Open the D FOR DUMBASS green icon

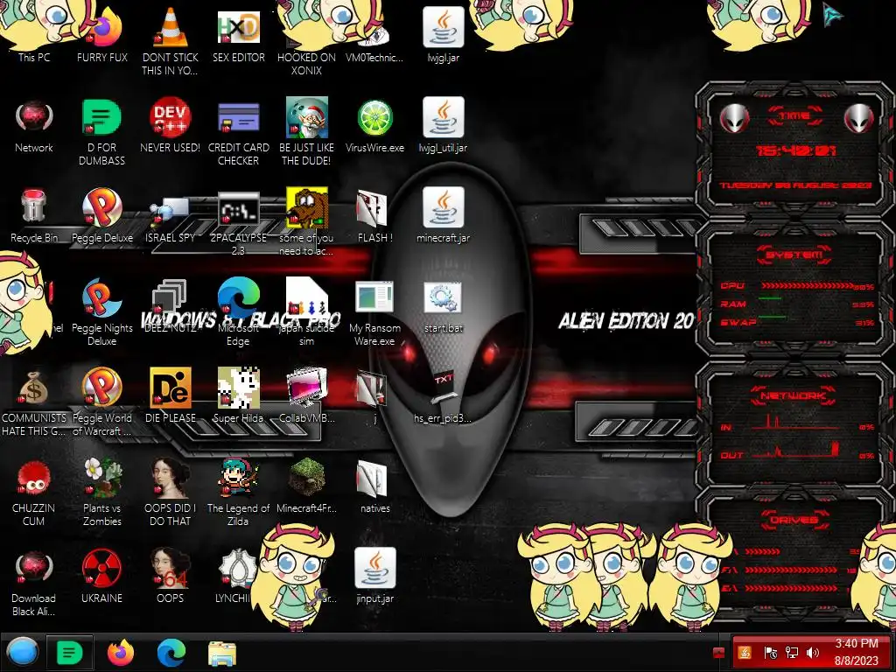pyautogui.click(x=101, y=131)
